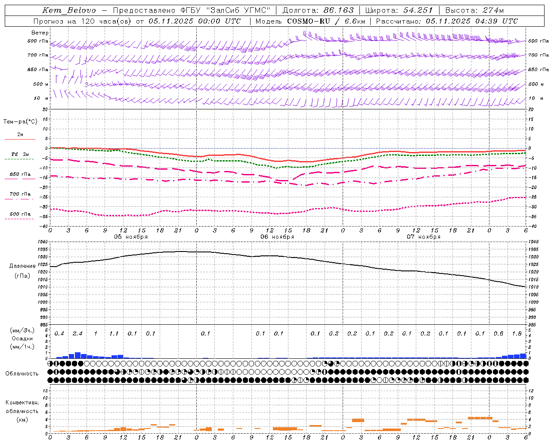Image resolution: width=551 pixels, height=441 pixels.
Task: Click the Td 2м dew point legend entry
Action: pos(20,156)
